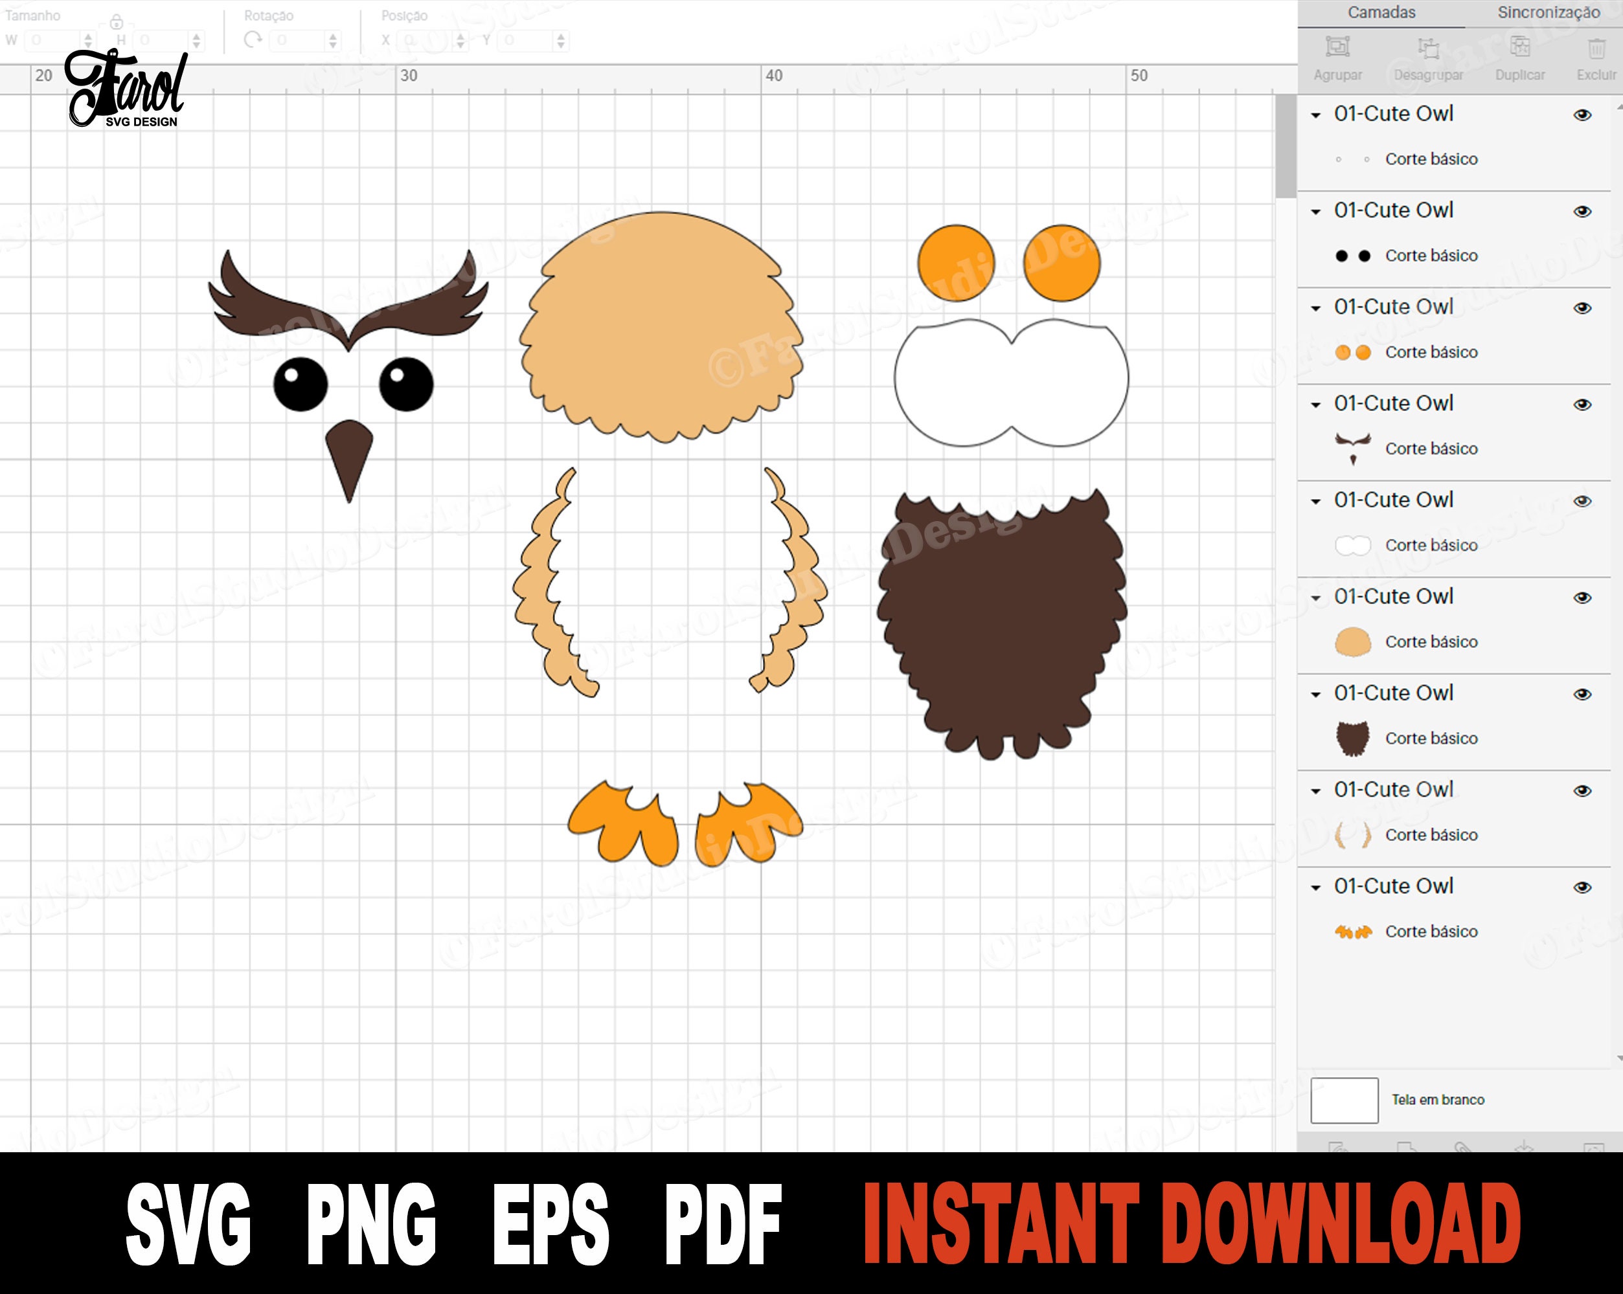Collapse the small white circles layer group

[1316, 116]
